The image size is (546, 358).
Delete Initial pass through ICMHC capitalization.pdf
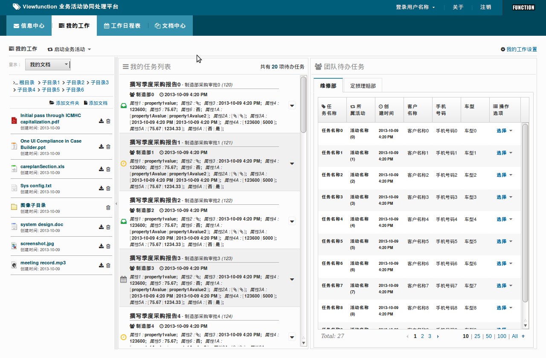click(x=108, y=121)
